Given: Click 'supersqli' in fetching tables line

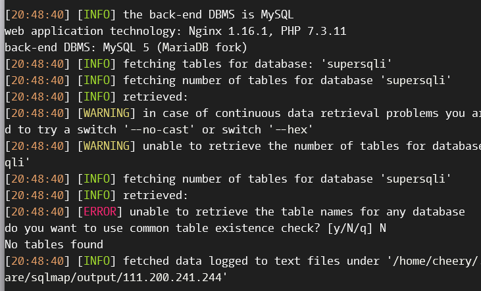Looking at the screenshot, I should (357, 64).
